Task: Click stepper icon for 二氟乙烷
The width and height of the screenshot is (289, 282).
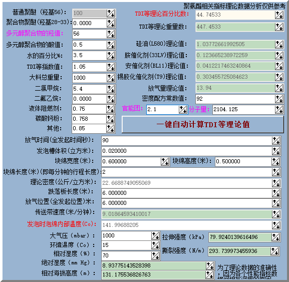Action: pos(111,99)
